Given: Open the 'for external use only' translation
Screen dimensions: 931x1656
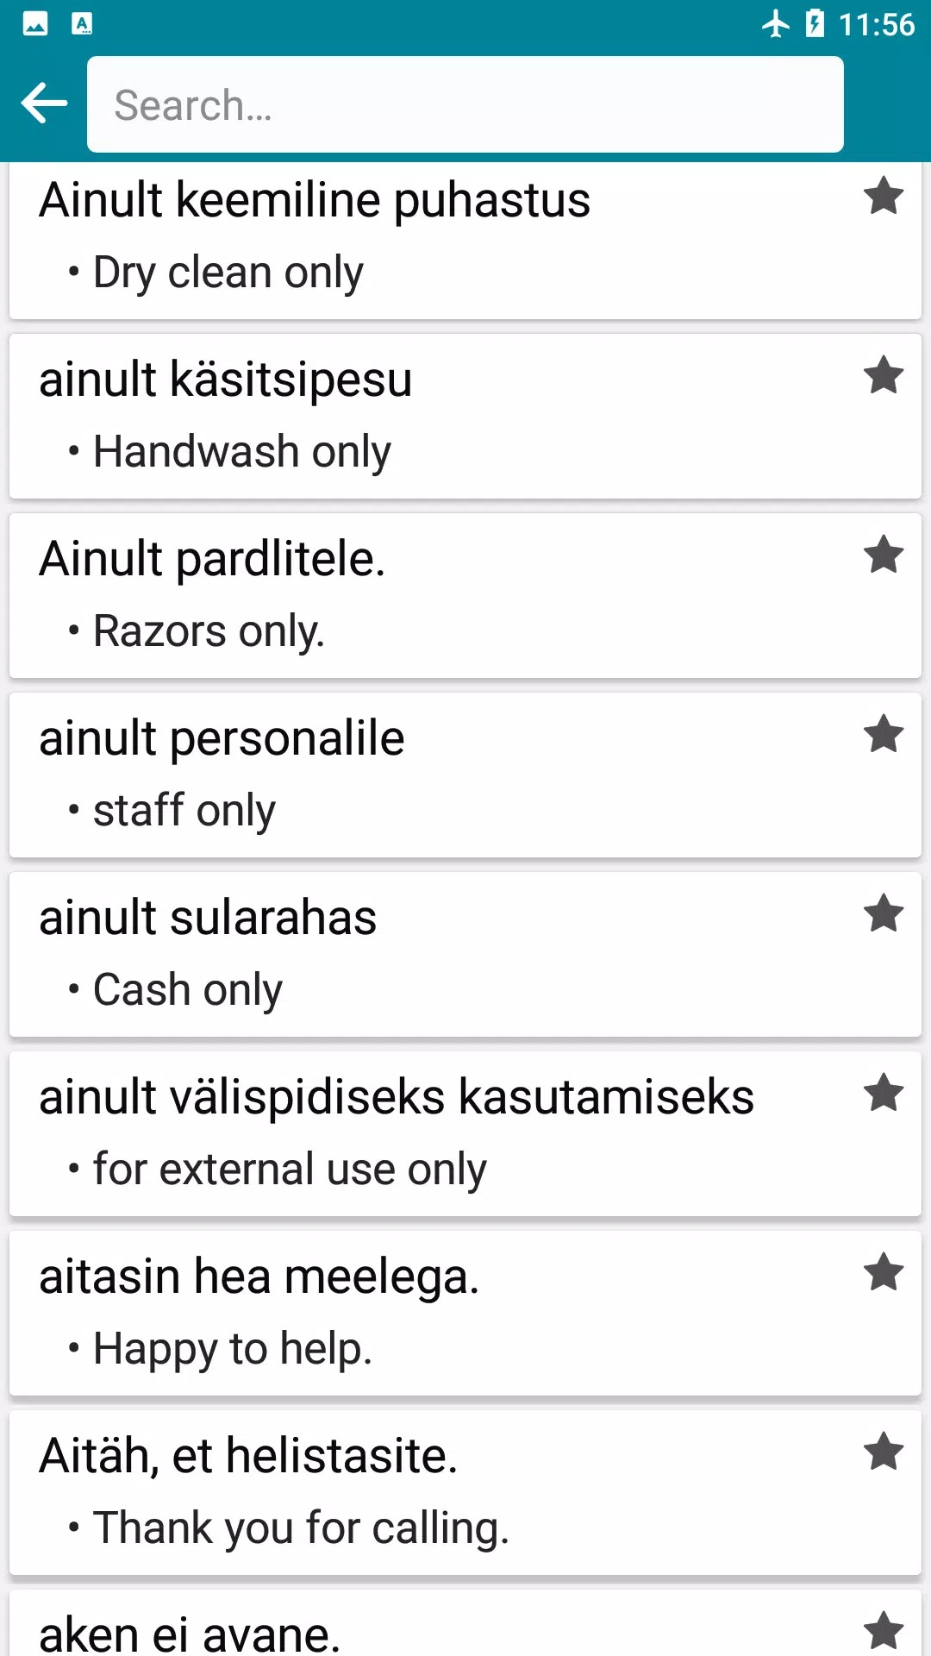Looking at the screenshot, I should point(290,1170).
